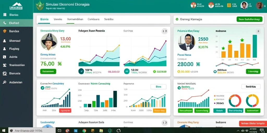Click the Acclanian search icon in sidebar
This screenshot has height=133, width=267.
[5, 82]
